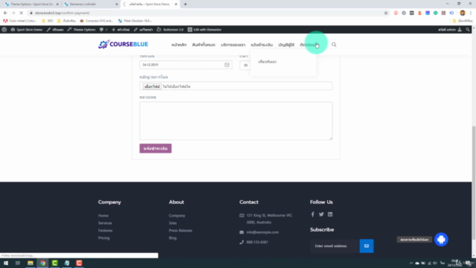
Task: Open บริการของเรา in the navigation menu
Action: pyautogui.click(x=233, y=45)
